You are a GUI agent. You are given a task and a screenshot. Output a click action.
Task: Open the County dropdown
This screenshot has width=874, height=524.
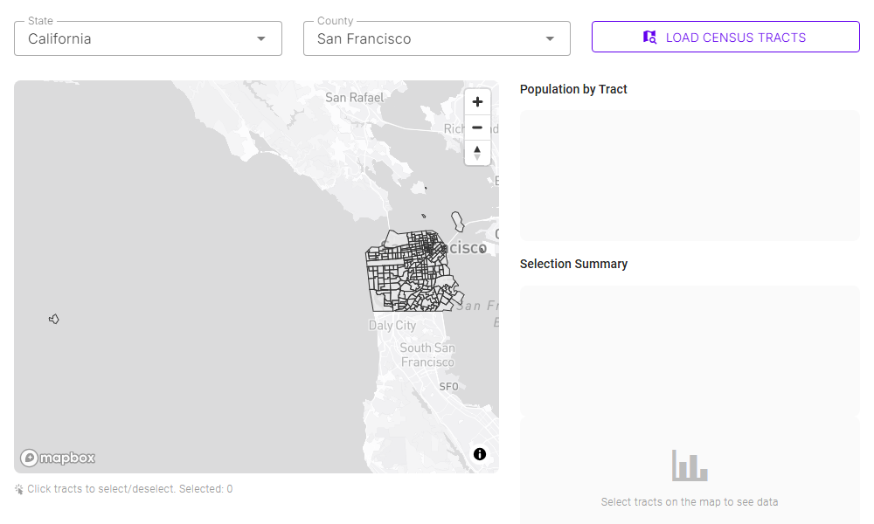pyautogui.click(x=436, y=38)
